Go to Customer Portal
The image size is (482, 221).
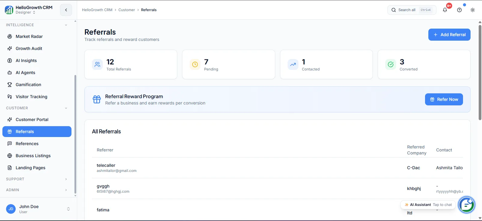[37, 120]
